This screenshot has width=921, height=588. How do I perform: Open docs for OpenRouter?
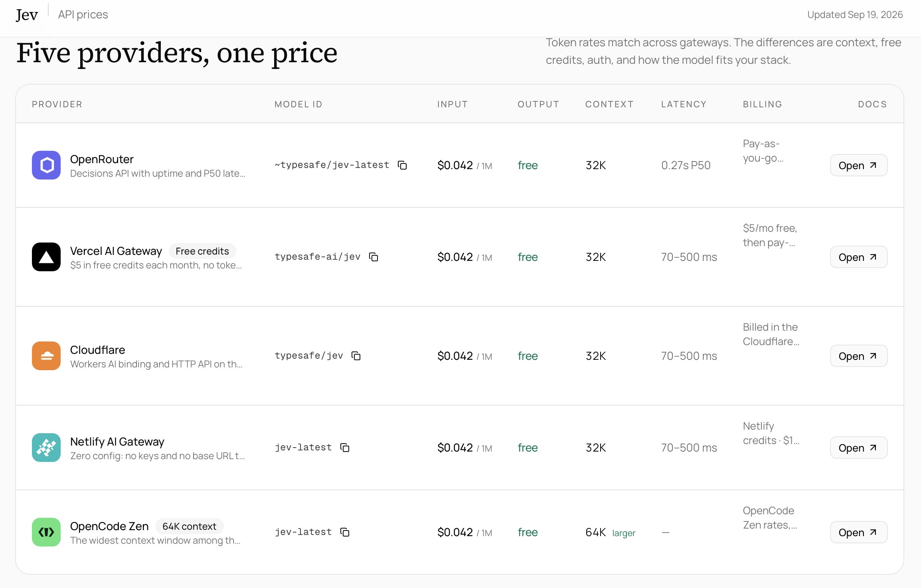pos(859,165)
